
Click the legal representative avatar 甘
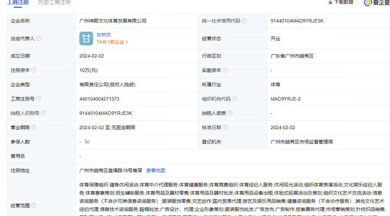[86, 38]
